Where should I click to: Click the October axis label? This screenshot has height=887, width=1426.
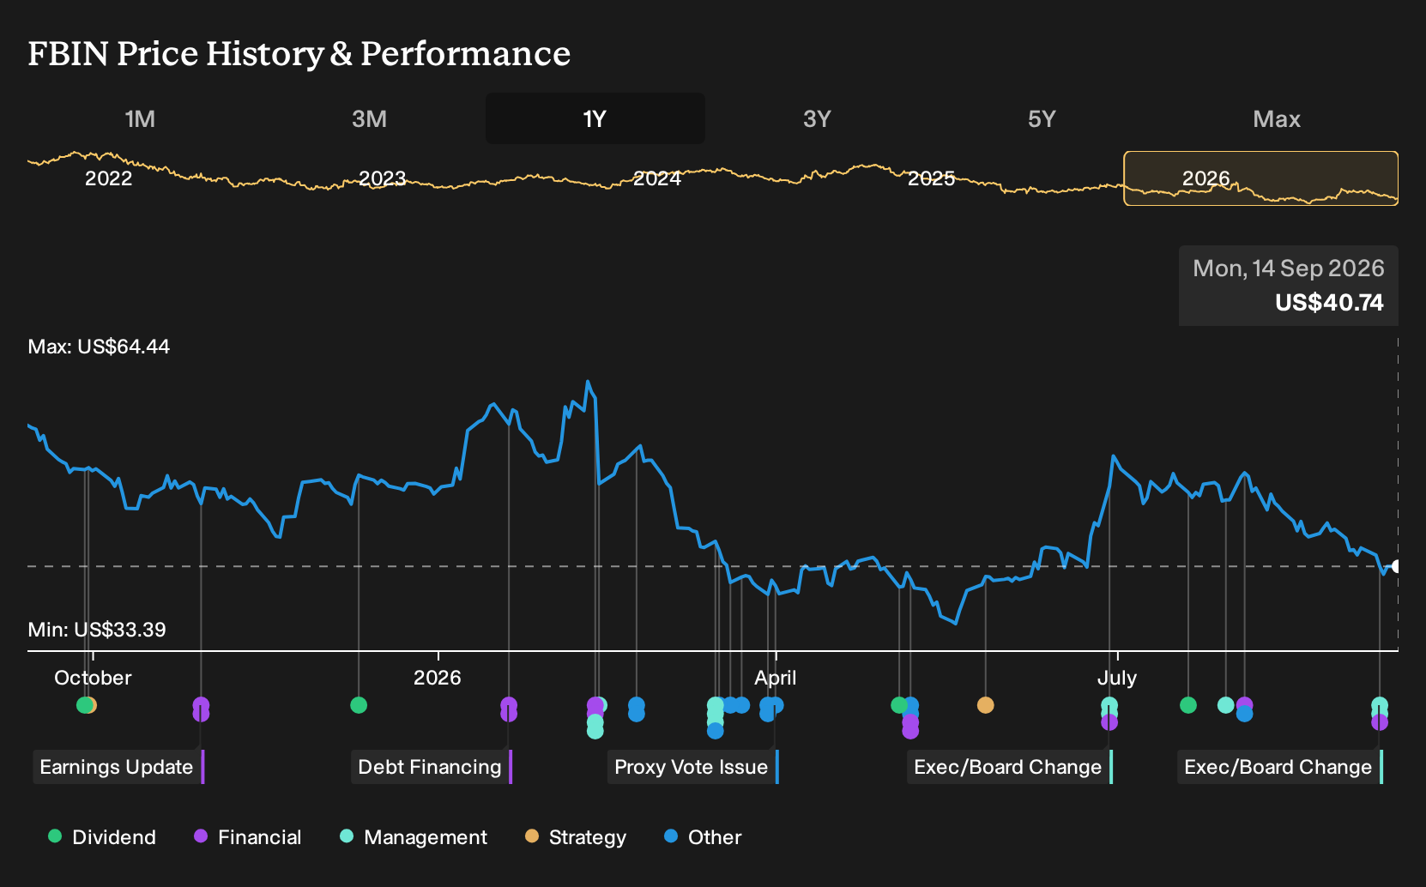(x=93, y=678)
